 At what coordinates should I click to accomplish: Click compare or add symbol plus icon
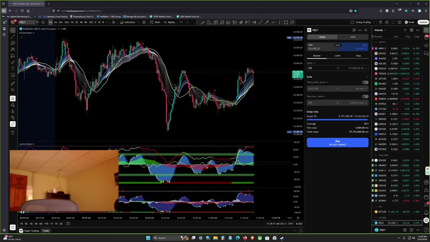[x=43, y=22]
